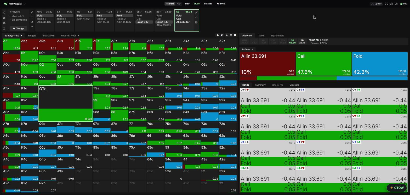The width and height of the screenshot is (410, 195).
Task: Switch the game type to PLO
Action: click(x=178, y=4)
